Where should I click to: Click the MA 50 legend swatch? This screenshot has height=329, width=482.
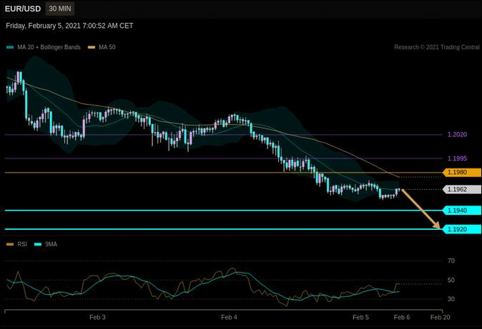click(92, 47)
